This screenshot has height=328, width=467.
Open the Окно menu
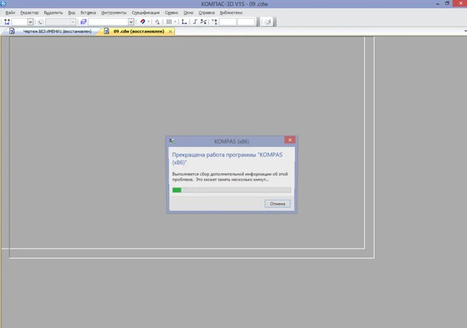tap(188, 13)
